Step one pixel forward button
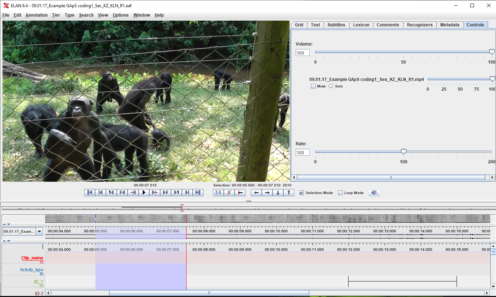The image size is (496, 297). coord(155,193)
